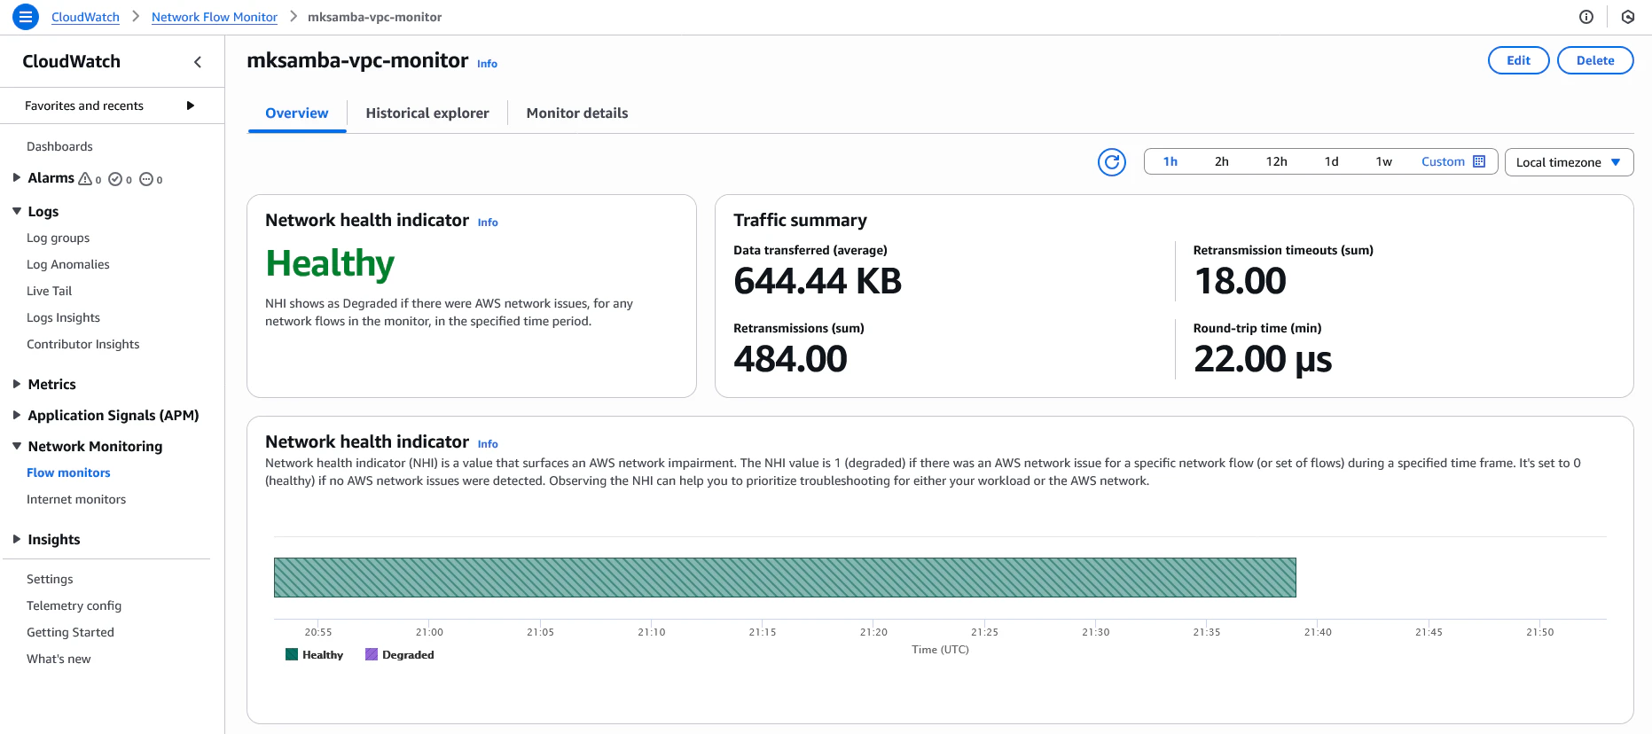This screenshot has height=734, width=1652.
Task: Click the healthy status bar in chart
Action: point(785,577)
